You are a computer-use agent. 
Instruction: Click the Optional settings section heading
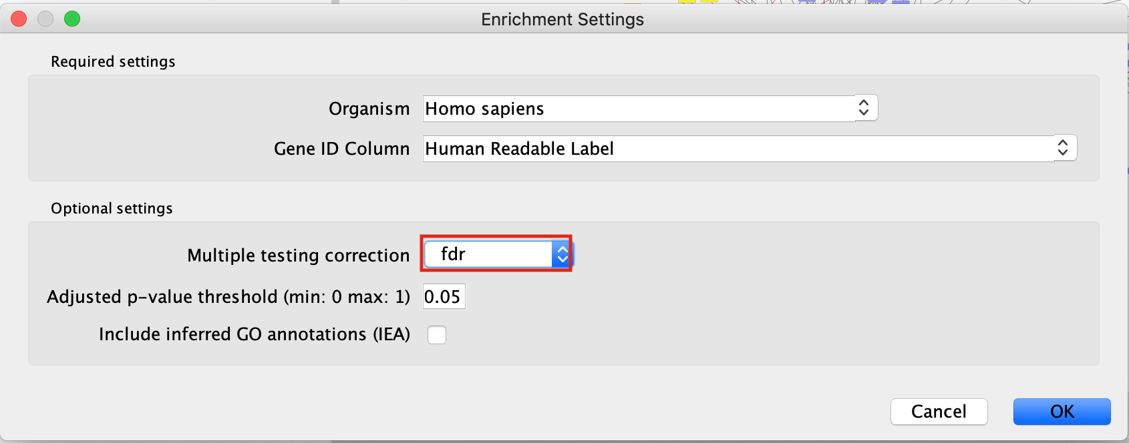click(x=112, y=208)
